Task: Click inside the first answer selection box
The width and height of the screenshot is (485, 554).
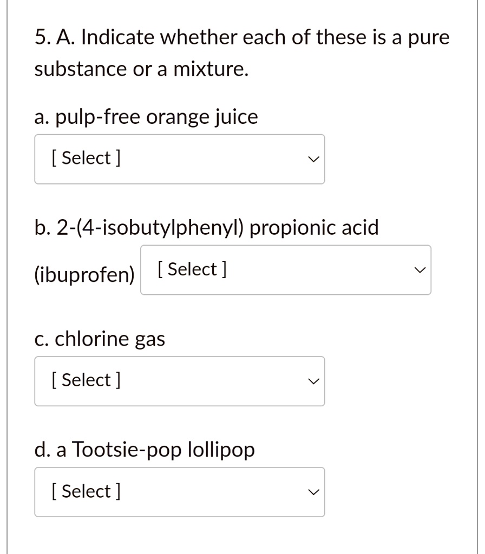Action: [180, 159]
